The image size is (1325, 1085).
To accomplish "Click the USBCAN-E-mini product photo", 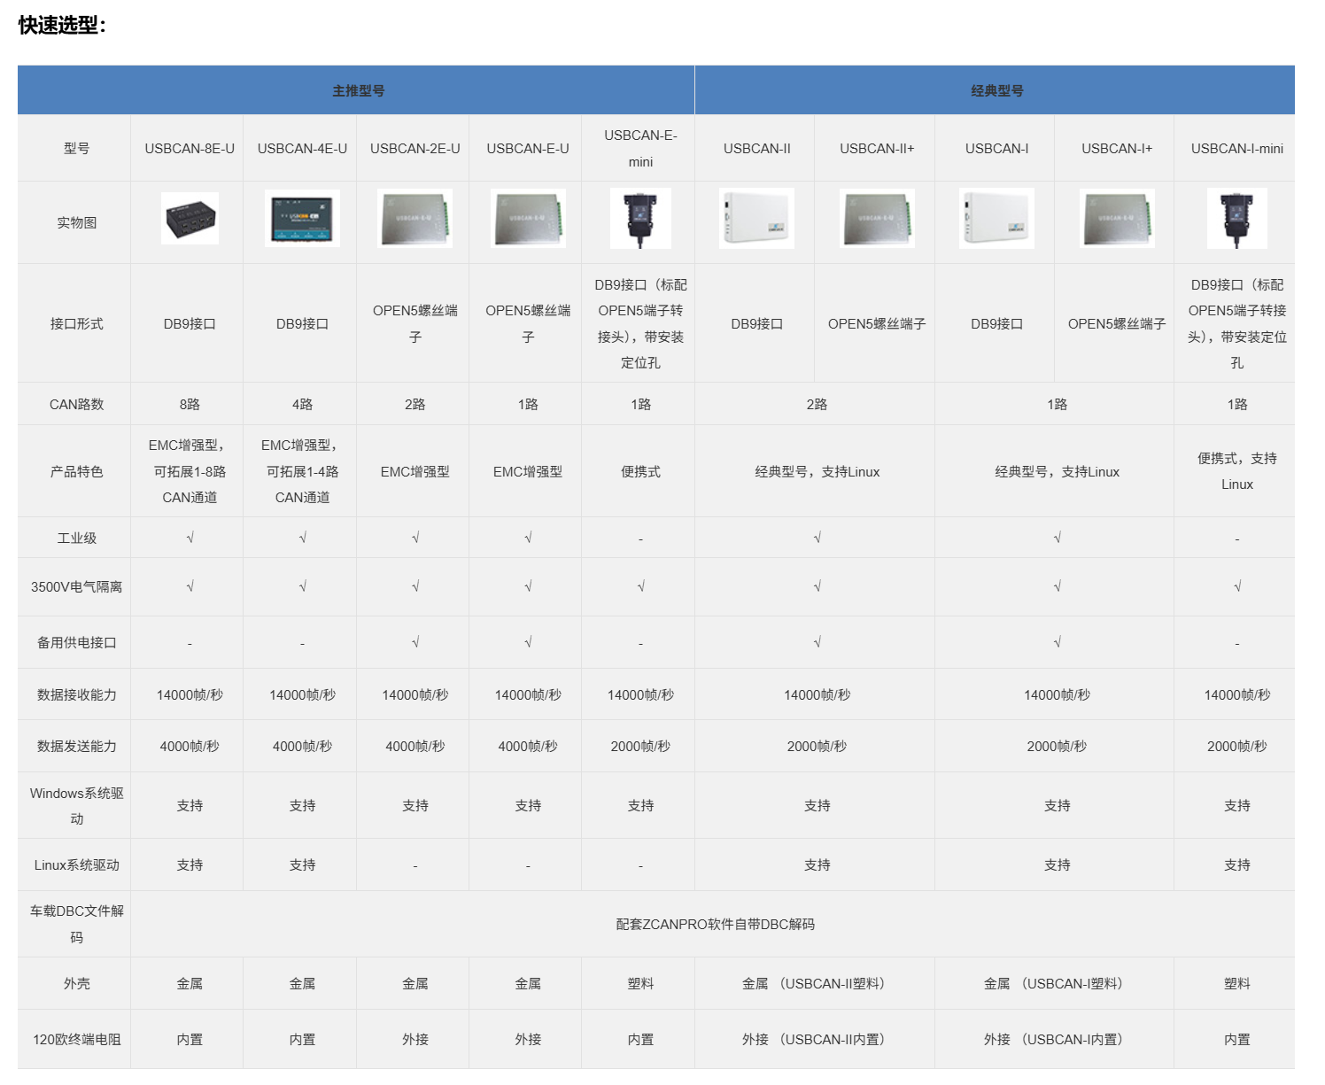I will point(640,218).
